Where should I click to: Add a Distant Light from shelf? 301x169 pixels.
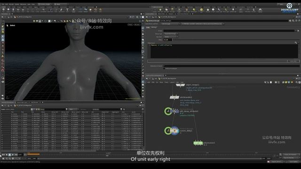pyautogui.click(x=194, y=10)
